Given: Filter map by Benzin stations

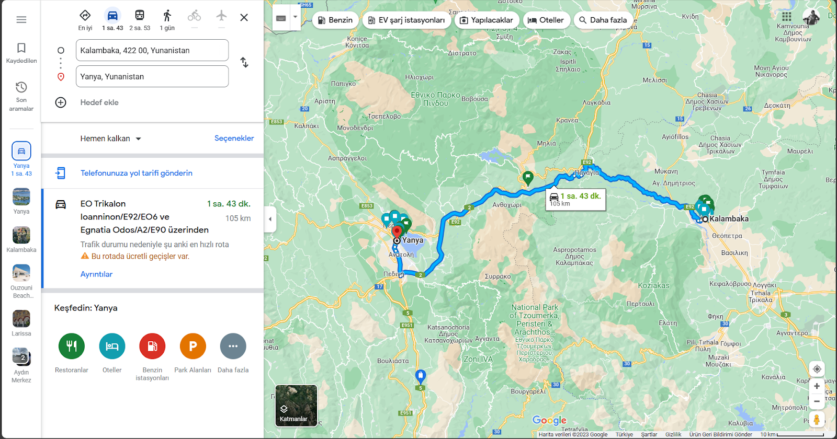Looking at the screenshot, I should pos(336,20).
